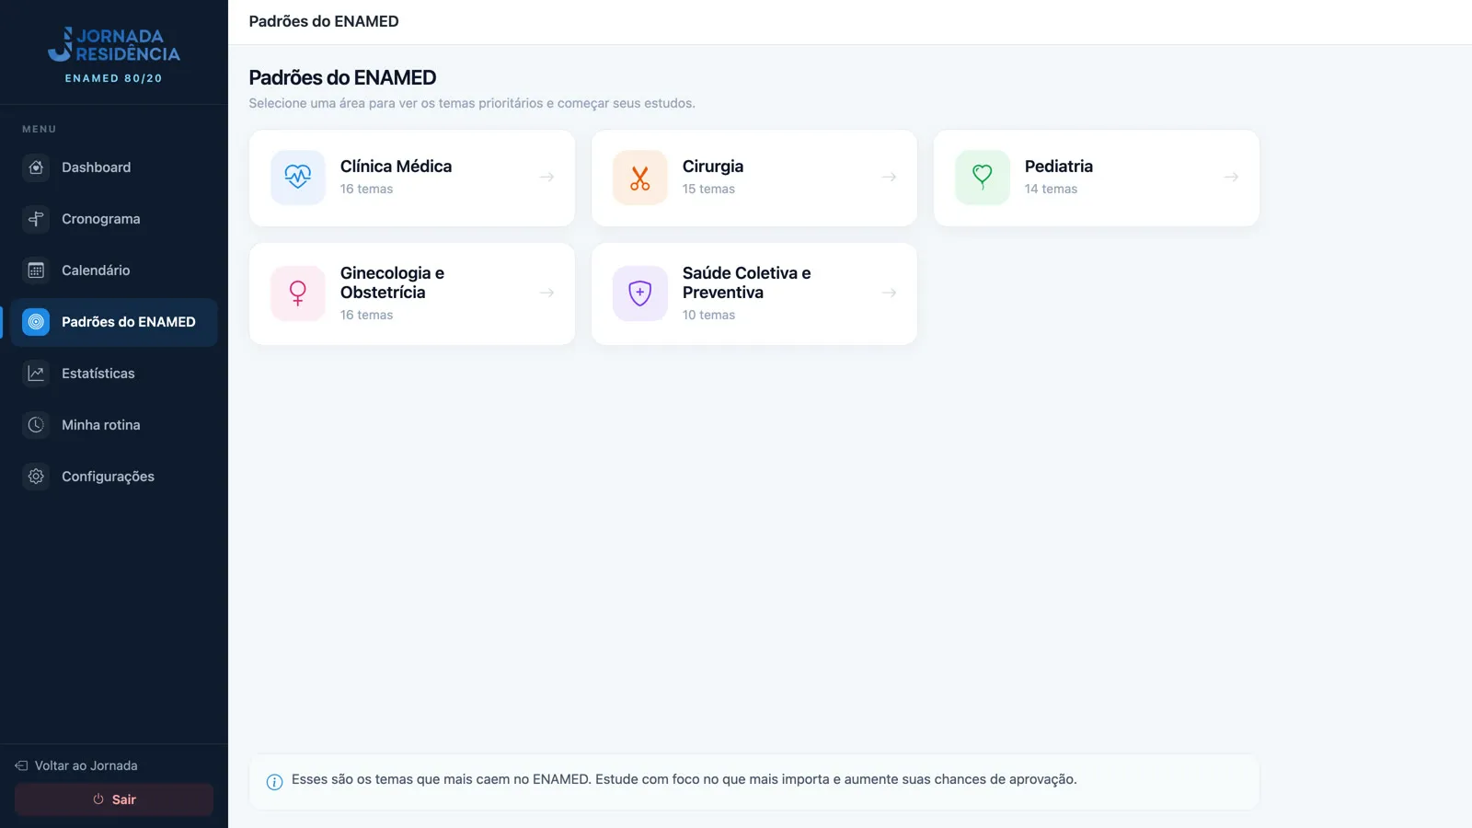This screenshot has width=1472, height=828.
Task: Open Minha rotina menu item
Action: coord(114,425)
